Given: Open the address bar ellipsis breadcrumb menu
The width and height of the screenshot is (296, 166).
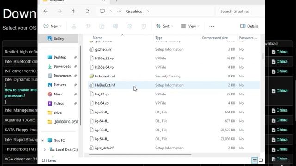Looking at the screenshot, I should 119,11.
